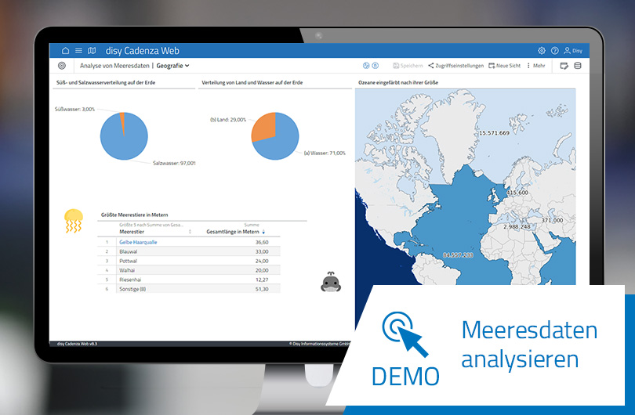Open the map icon in header
Image resolution: width=635 pixels, height=415 pixels.
click(92, 50)
